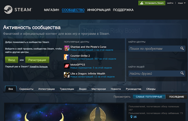Click the Найти друзей search field
The image size is (188, 121).
coord(157,74)
